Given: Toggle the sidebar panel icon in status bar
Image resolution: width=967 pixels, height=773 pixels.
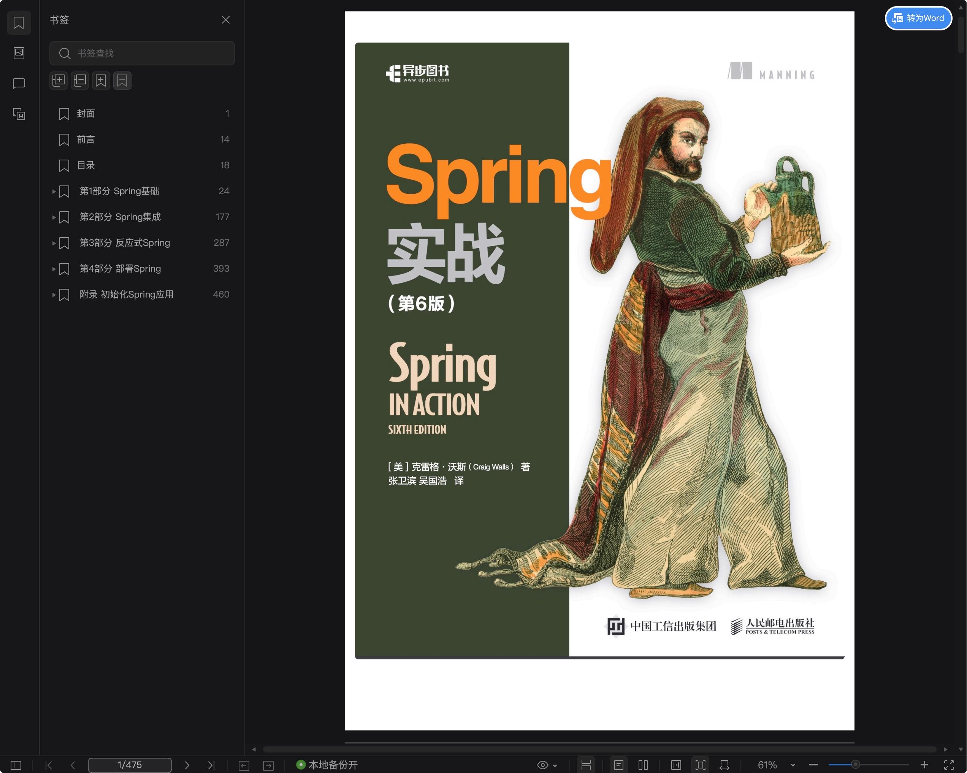Looking at the screenshot, I should tap(16, 765).
